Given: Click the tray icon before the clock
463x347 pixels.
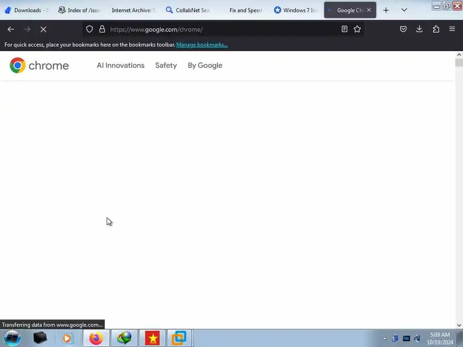Looking at the screenshot, I should pos(417,338).
